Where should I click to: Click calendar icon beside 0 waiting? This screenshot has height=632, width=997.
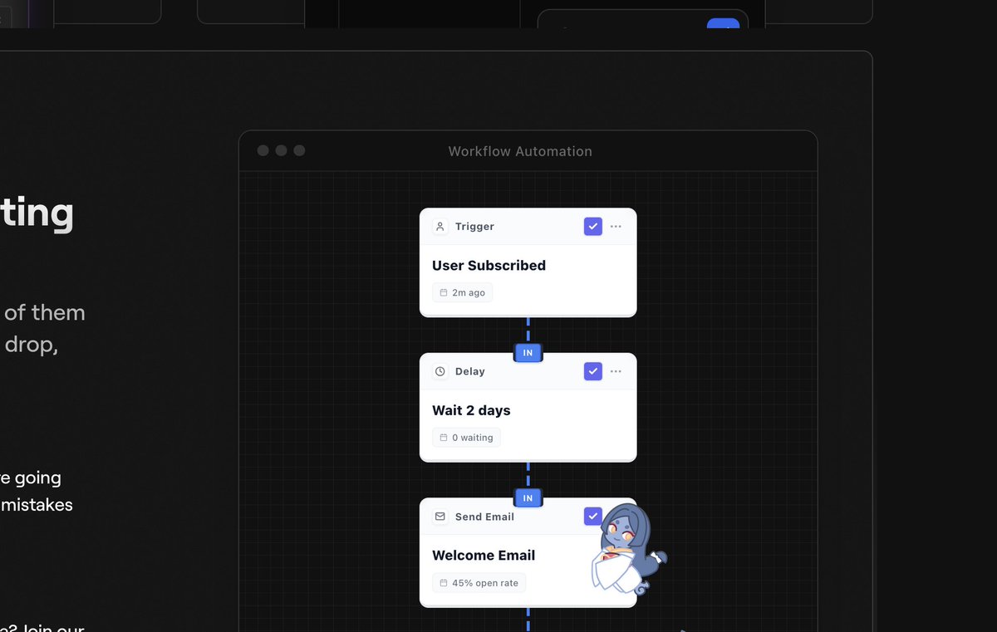[444, 438]
